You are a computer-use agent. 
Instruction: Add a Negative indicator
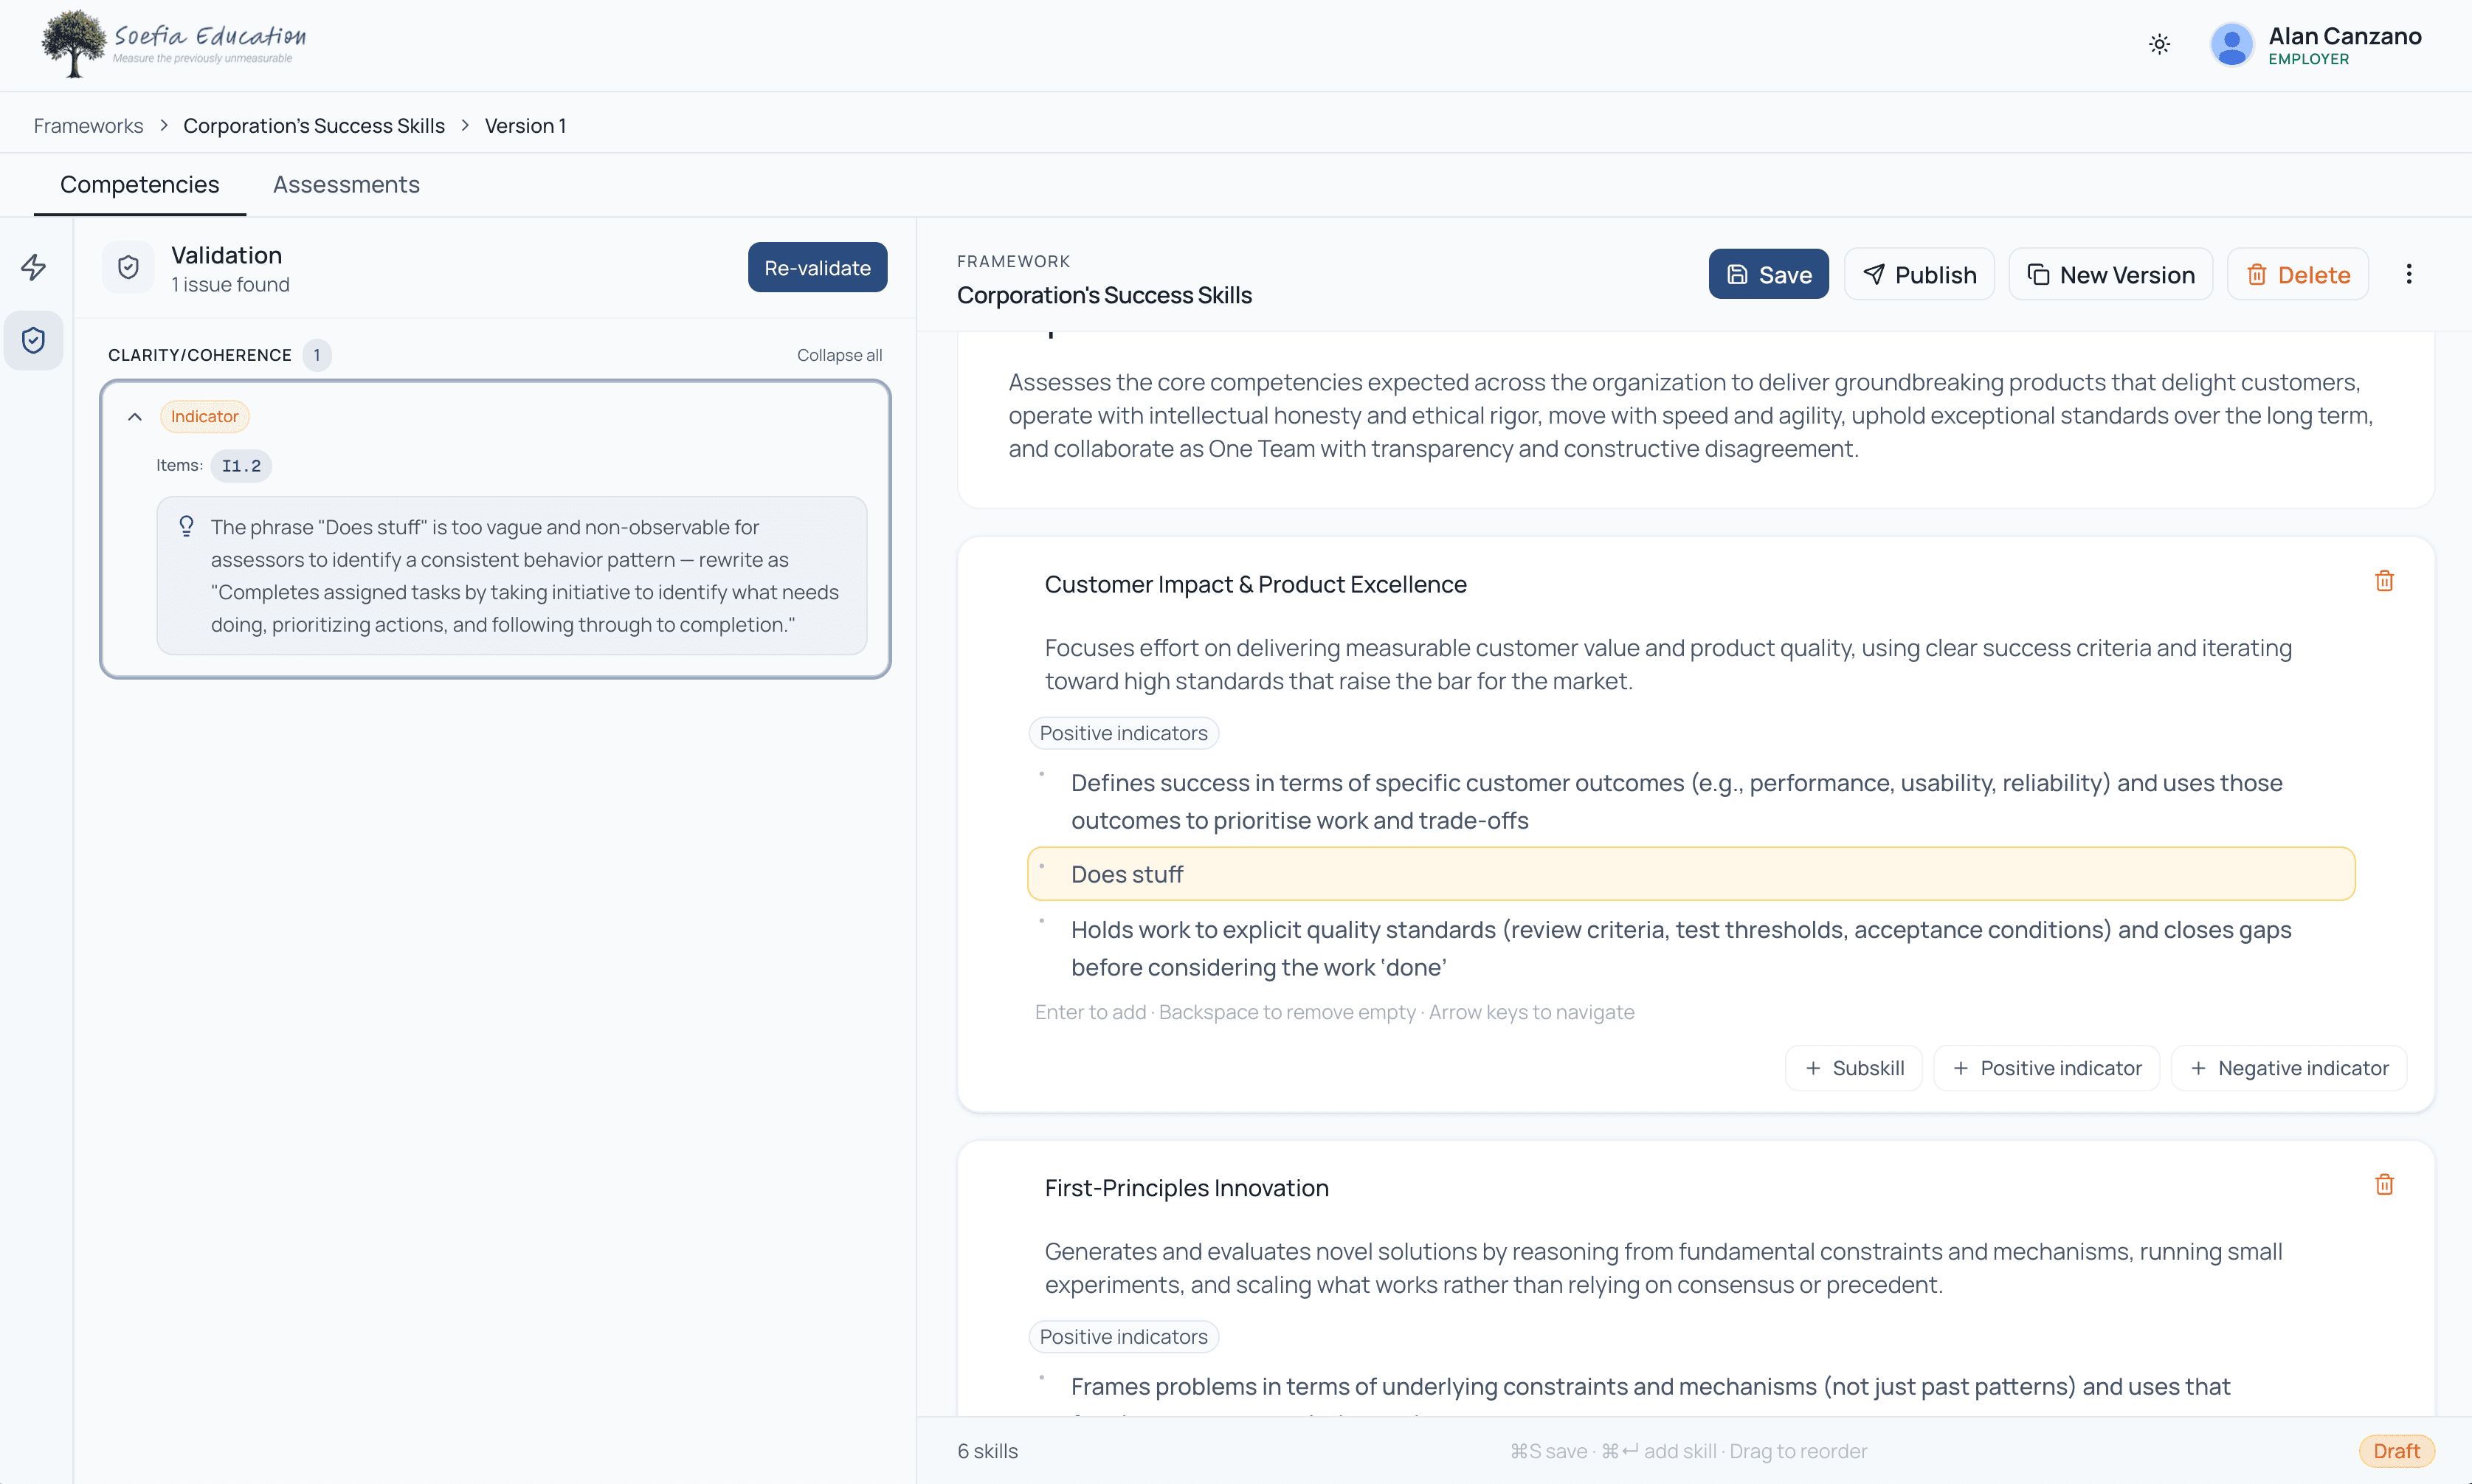click(x=2288, y=1068)
